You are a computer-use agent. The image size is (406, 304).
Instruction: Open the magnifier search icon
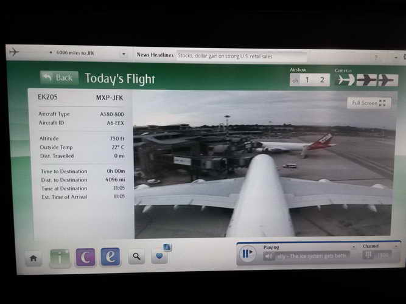[136, 257]
